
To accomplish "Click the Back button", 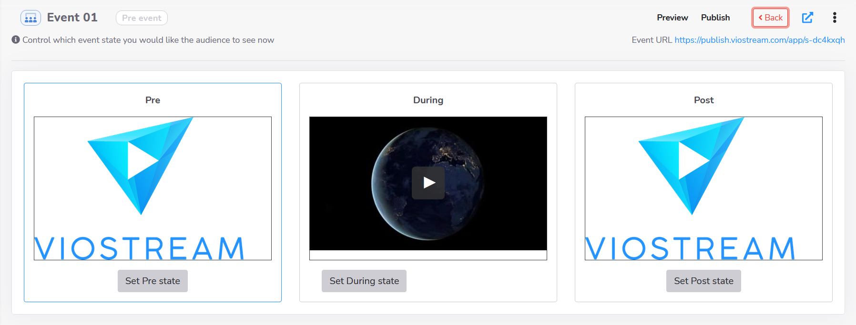I will (771, 18).
